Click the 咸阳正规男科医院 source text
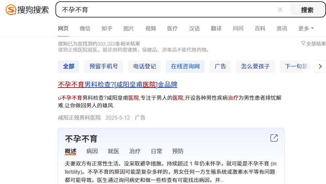The height and width of the screenshot is (184, 326). 79,118
